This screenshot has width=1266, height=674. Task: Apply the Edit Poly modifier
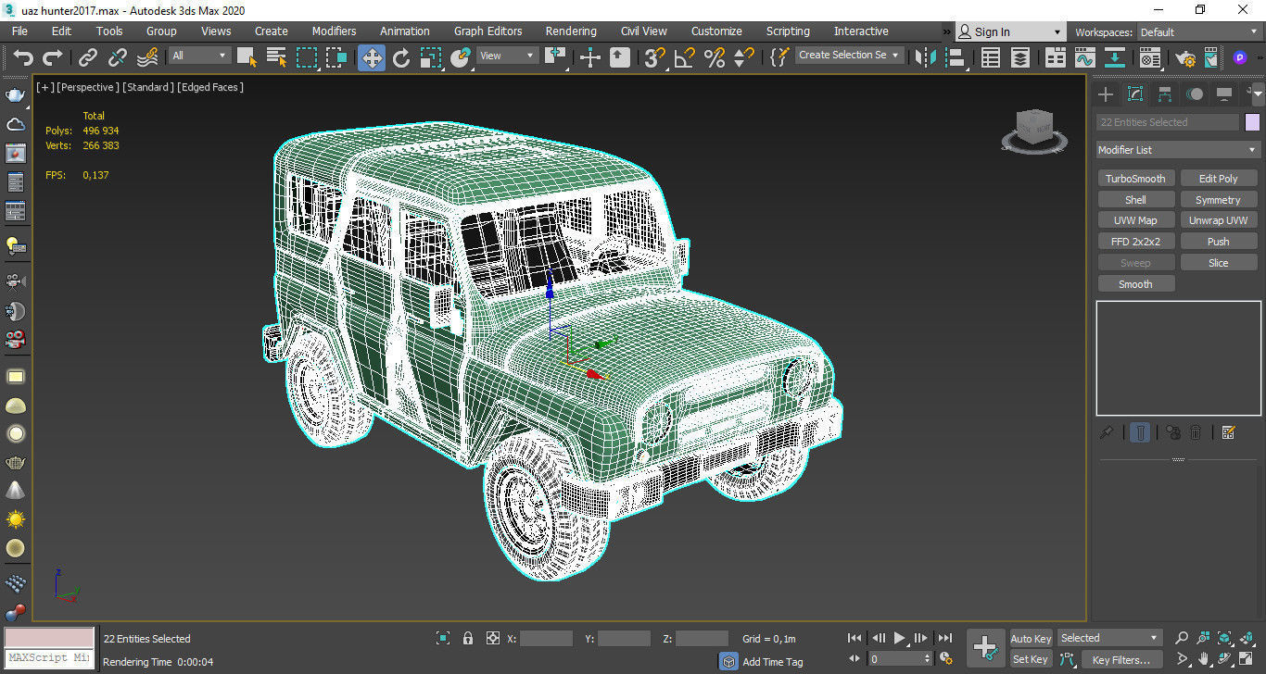tap(1219, 179)
